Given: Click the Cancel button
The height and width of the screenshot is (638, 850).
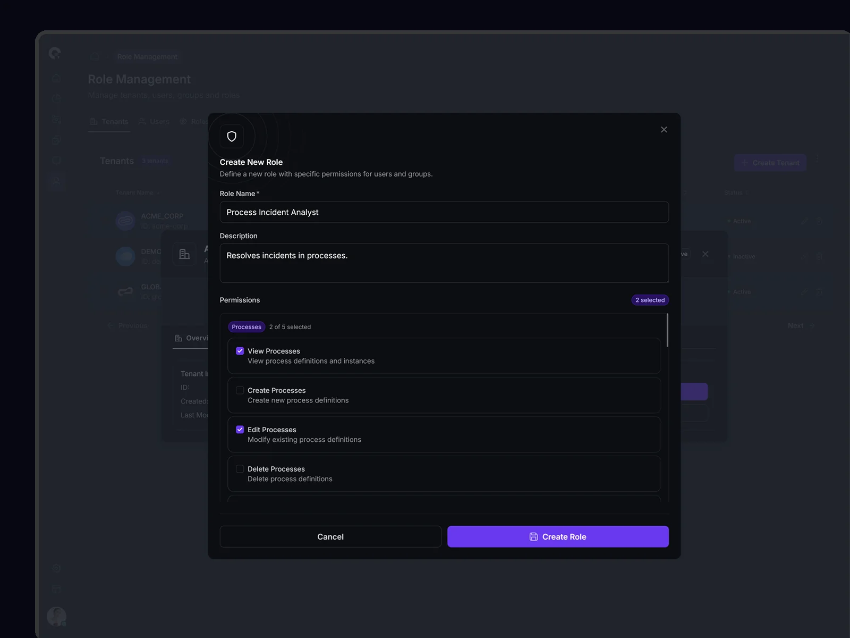Looking at the screenshot, I should click(x=330, y=536).
